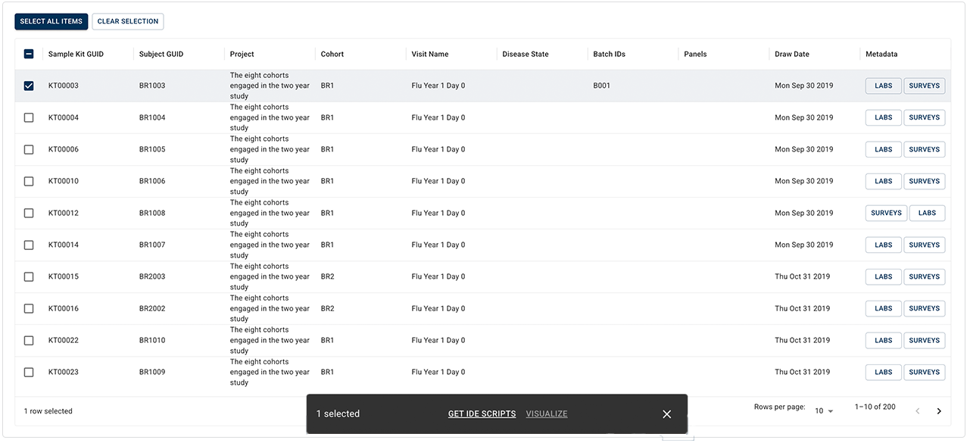The width and height of the screenshot is (970, 443).
Task: Select the KT00010 row checkbox
Action: pyautogui.click(x=29, y=181)
